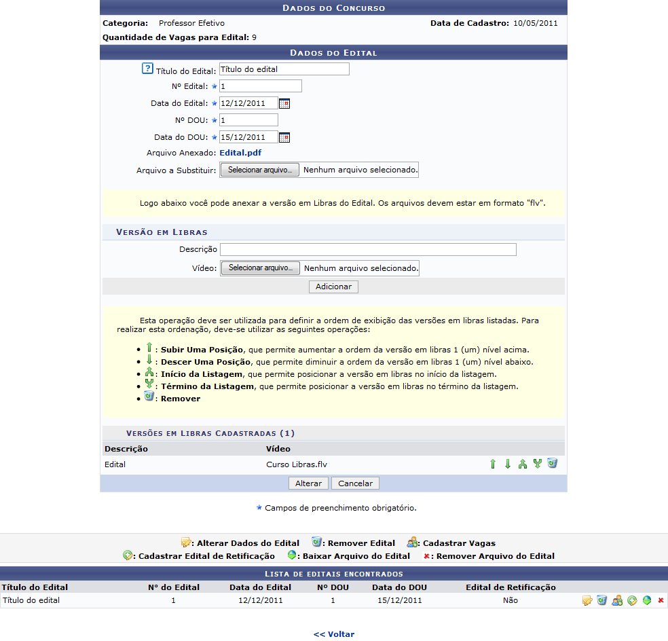Click the help icon beside Título do Edital
Viewport: 668px width, 641px height.
[x=147, y=69]
